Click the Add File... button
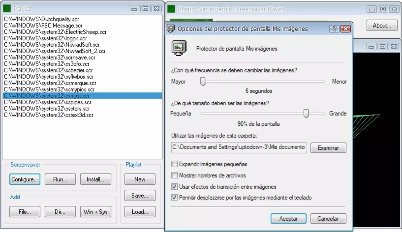The height and width of the screenshot is (232, 402). [25, 212]
